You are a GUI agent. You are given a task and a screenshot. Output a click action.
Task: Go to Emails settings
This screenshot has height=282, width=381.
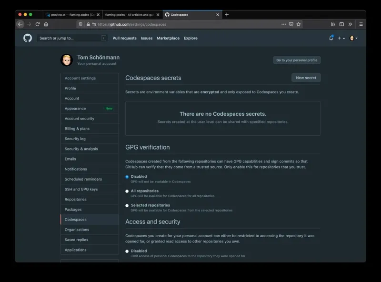coord(90,159)
